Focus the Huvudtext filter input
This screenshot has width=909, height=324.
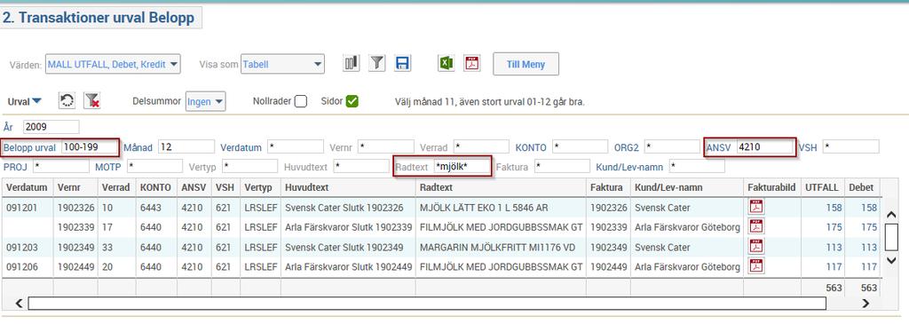[361, 167]
